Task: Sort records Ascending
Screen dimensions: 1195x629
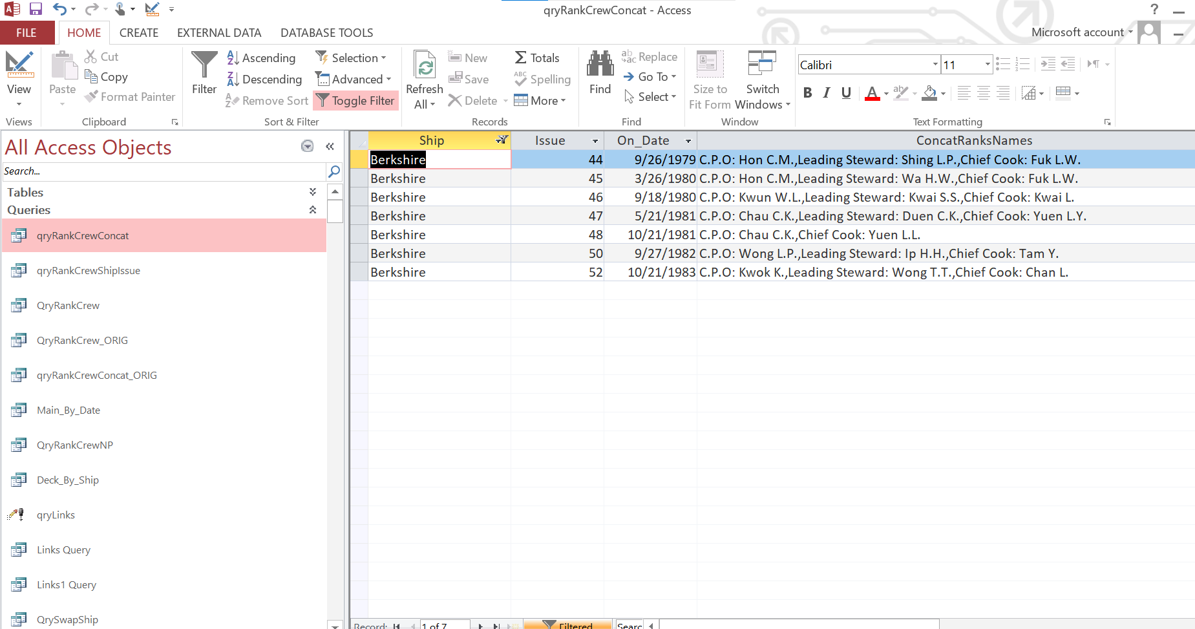Action: pyautogui.click(x=262, y=58)
